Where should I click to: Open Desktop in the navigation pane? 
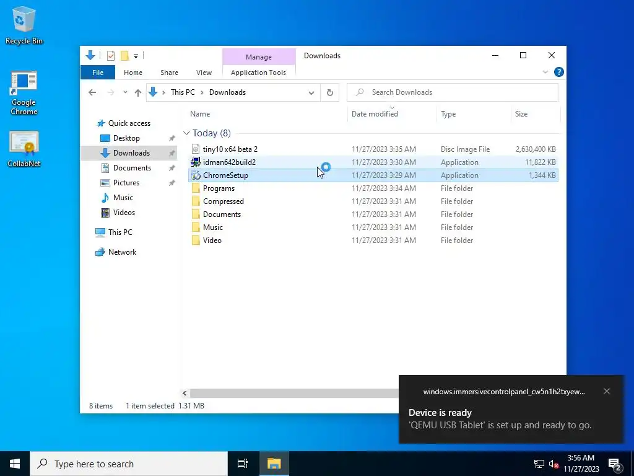(x=120, y=138)
